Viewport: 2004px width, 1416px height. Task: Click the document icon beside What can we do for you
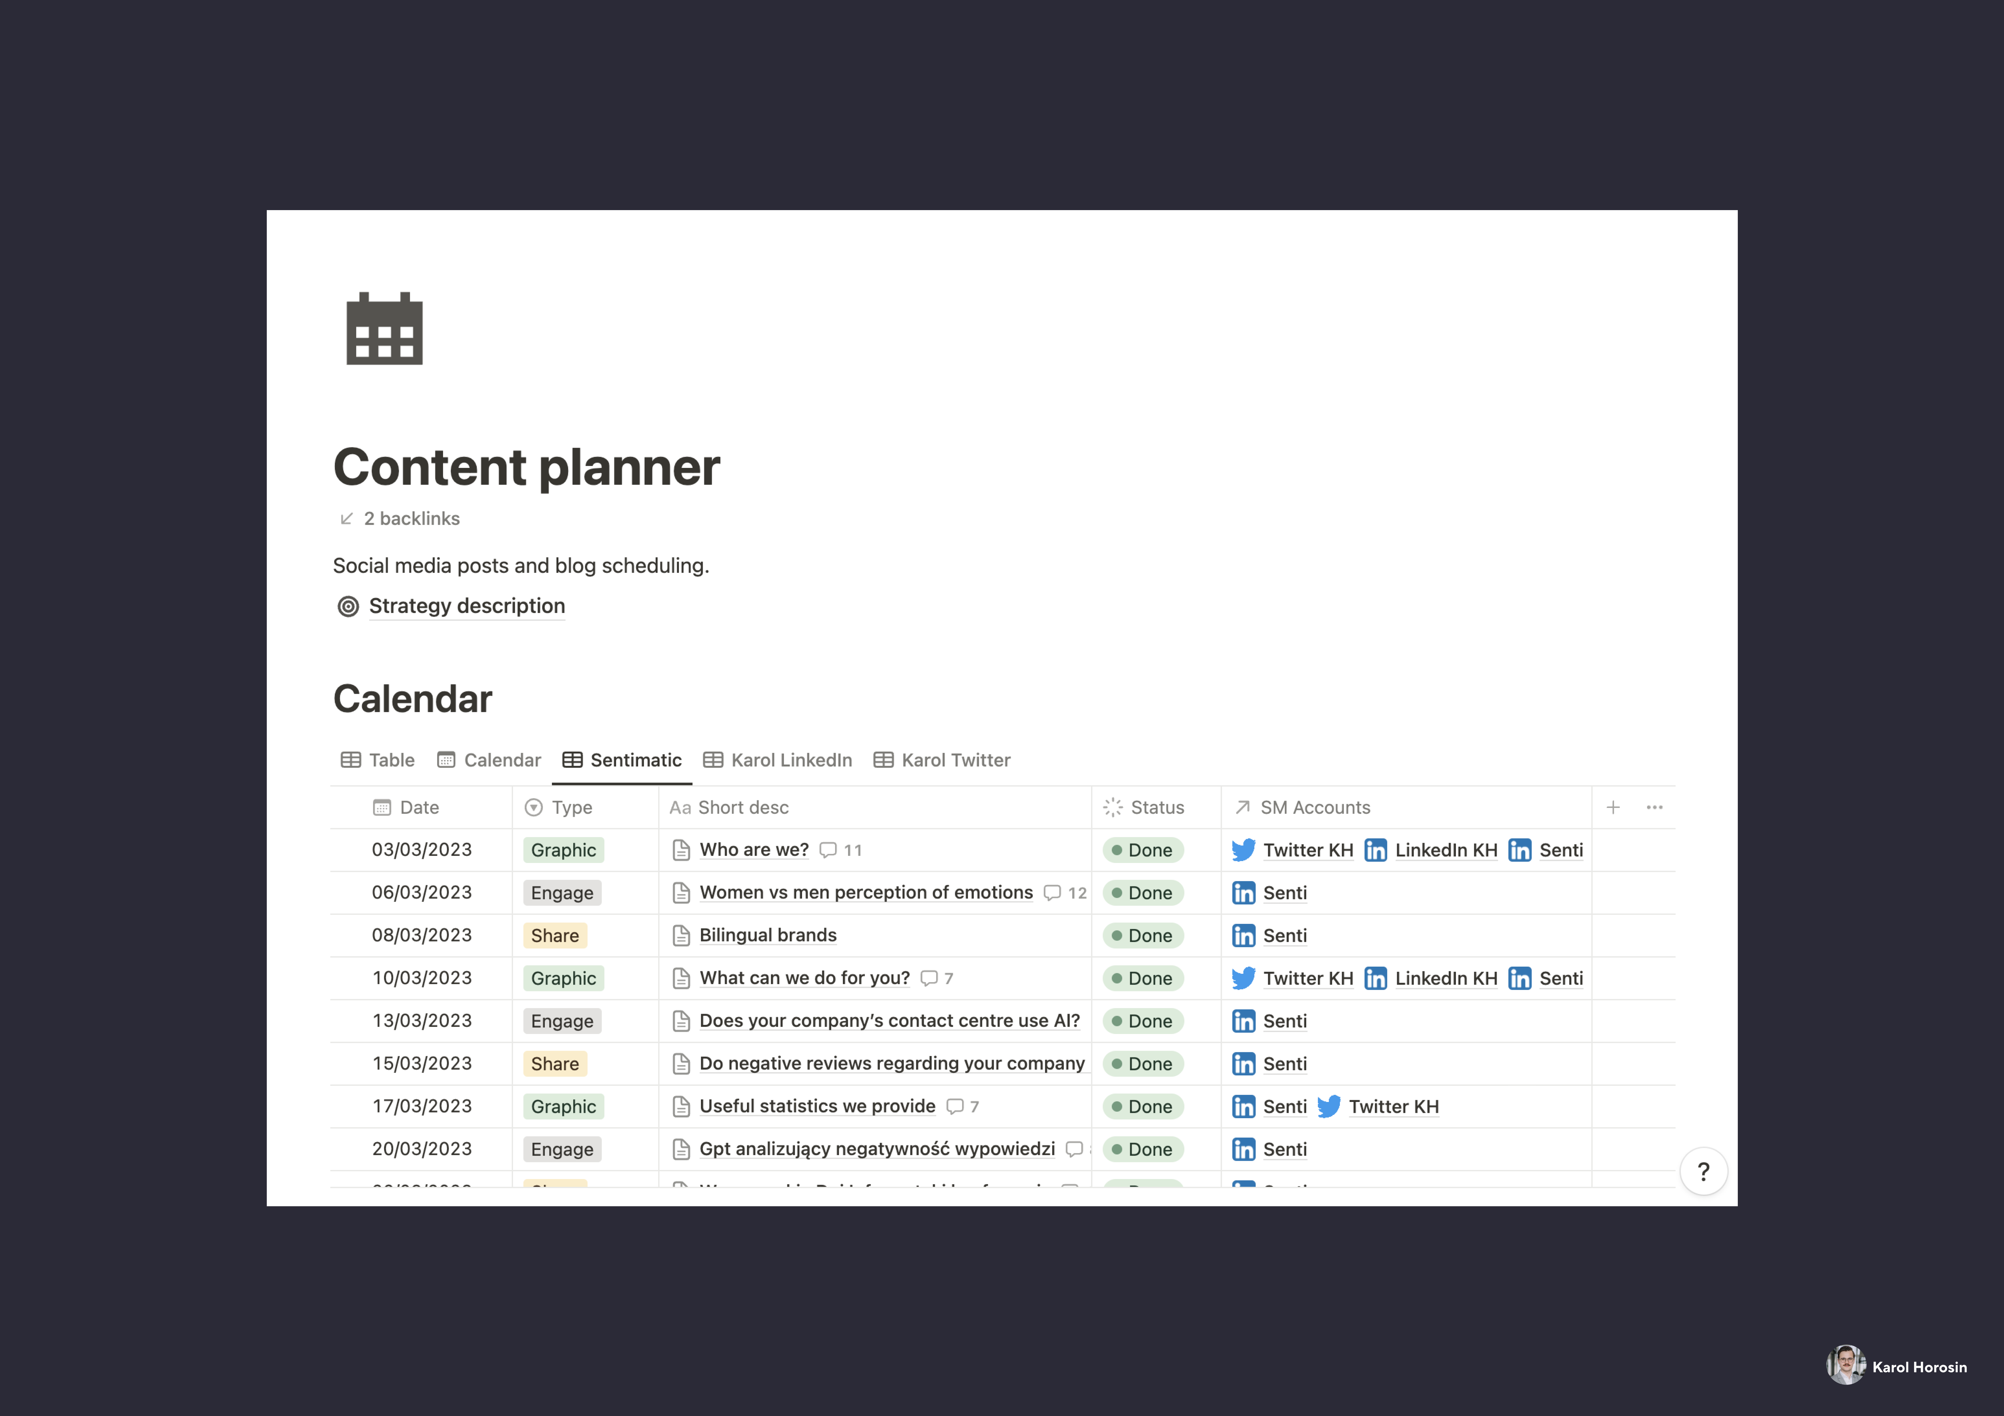pos(682,978)
